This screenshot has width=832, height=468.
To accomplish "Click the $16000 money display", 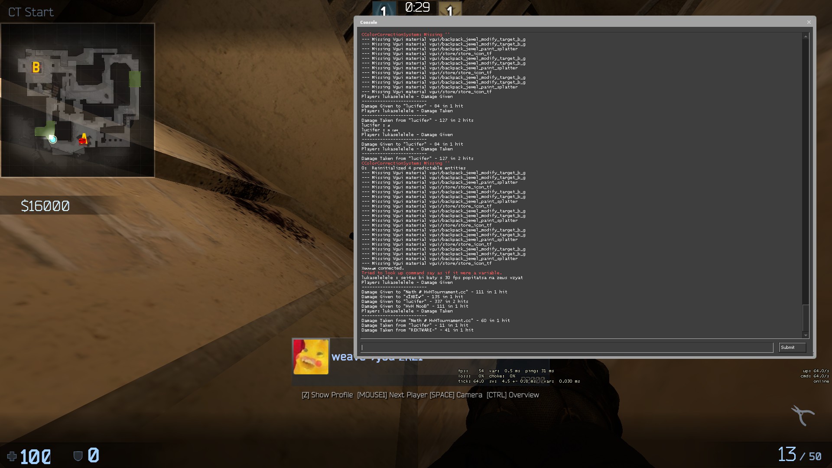I will click(x=45, y=206).
